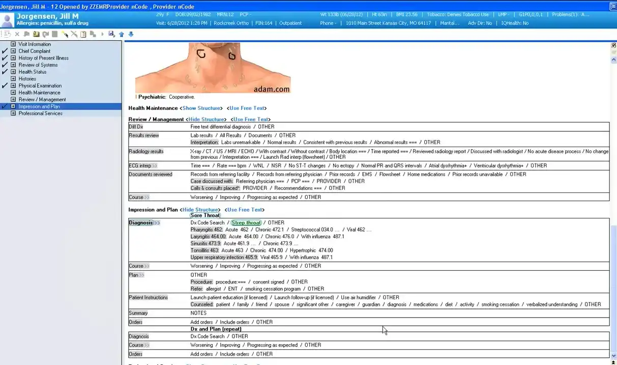Mark the Health Maintenance section complete
The width and height of the screenshot is (617, 365).
pos(4,92)
